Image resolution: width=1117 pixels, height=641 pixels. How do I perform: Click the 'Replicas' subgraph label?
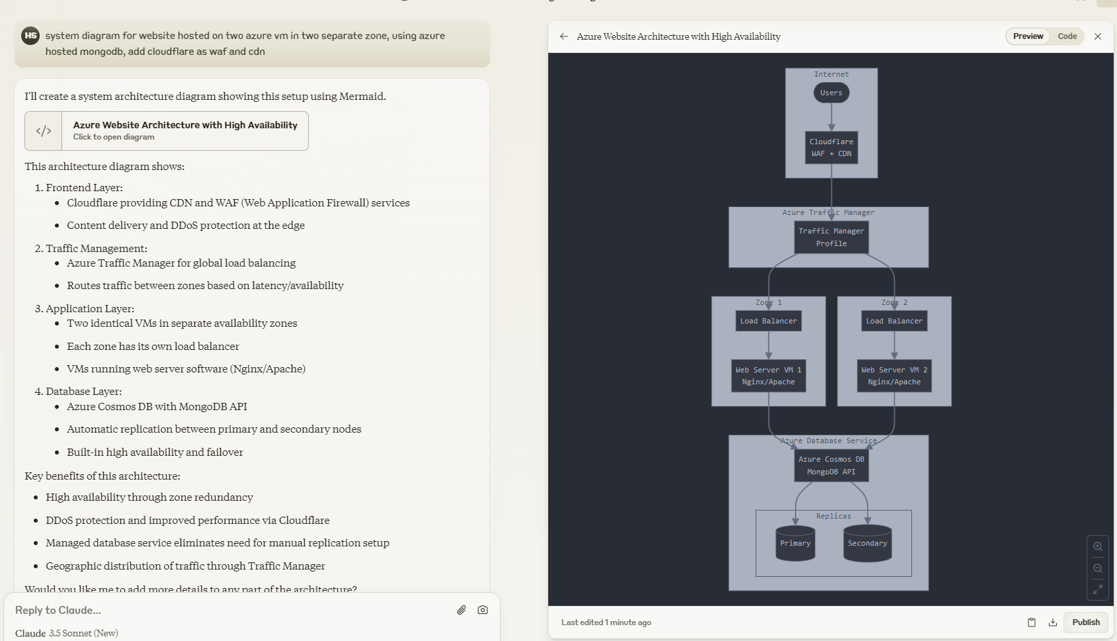(x=833, y=516)
